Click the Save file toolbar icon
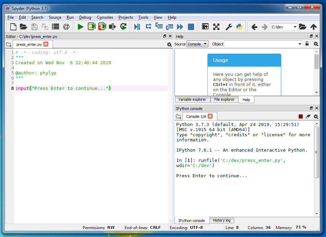The height and width of the screenshot is (237, 326). [x=34, y=27]
